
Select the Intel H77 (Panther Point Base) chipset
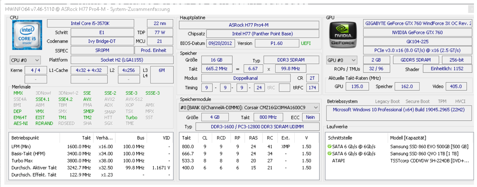click(x=262, y=34)
